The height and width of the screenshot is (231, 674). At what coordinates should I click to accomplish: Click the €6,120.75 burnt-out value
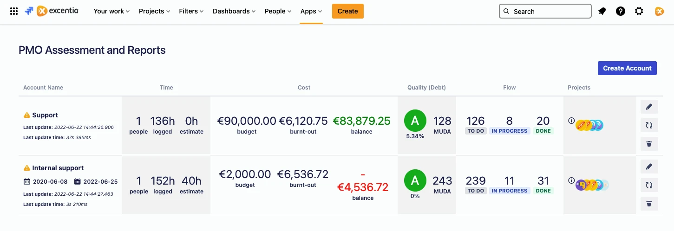point(303,121)
